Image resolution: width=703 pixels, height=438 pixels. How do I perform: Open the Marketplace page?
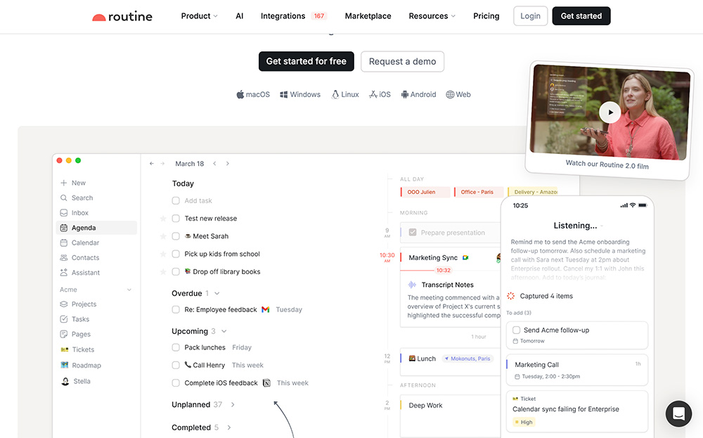[368, 16]
